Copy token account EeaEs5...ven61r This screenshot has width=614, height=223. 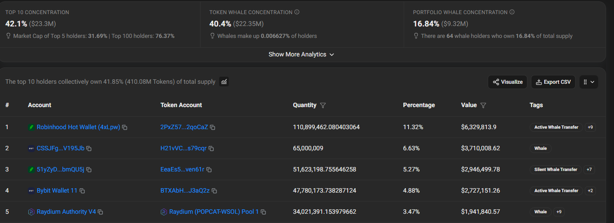(209, 170)
